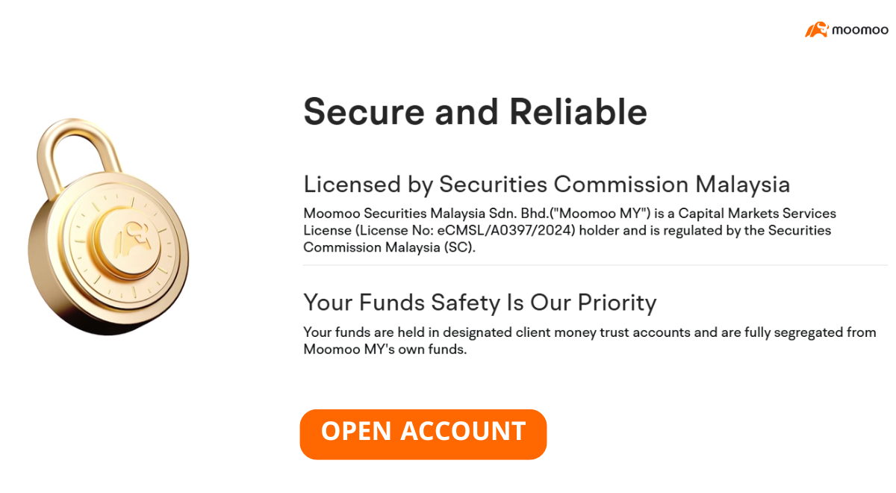This screenshot has height=493, width=896.
Task: Click the OPEN ACCOUNT button
Action: point(423,434)
